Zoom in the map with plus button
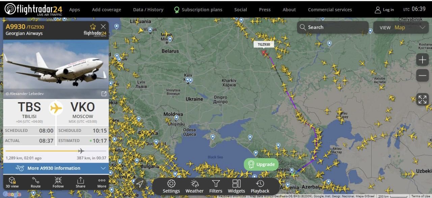The width and height of the screenshot is (432, 198). pos(422,60)
